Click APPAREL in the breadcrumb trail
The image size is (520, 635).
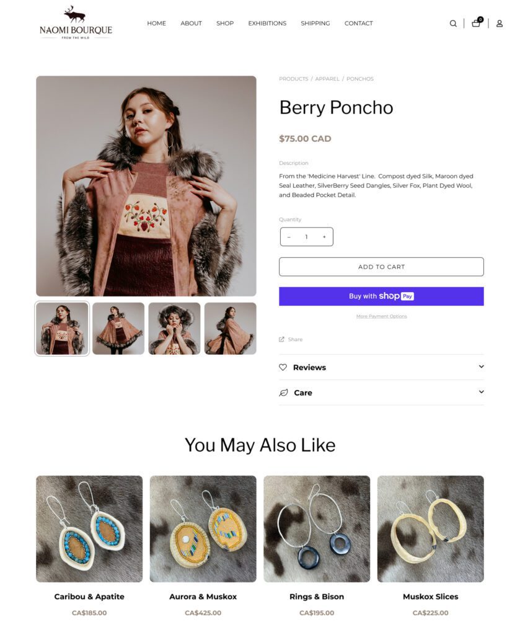pyautogui.click(x=328, y=79)
